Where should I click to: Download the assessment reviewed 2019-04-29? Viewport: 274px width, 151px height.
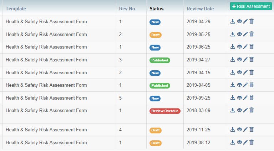click(232, 21)
